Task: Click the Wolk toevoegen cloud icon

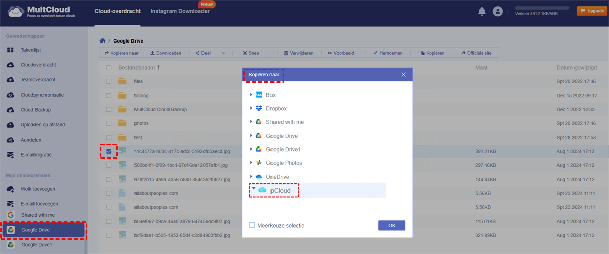Action: point(10,189)
